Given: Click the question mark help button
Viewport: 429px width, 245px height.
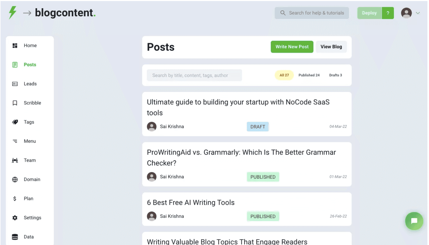Looking at the screenshot, I should click(388, 13).
